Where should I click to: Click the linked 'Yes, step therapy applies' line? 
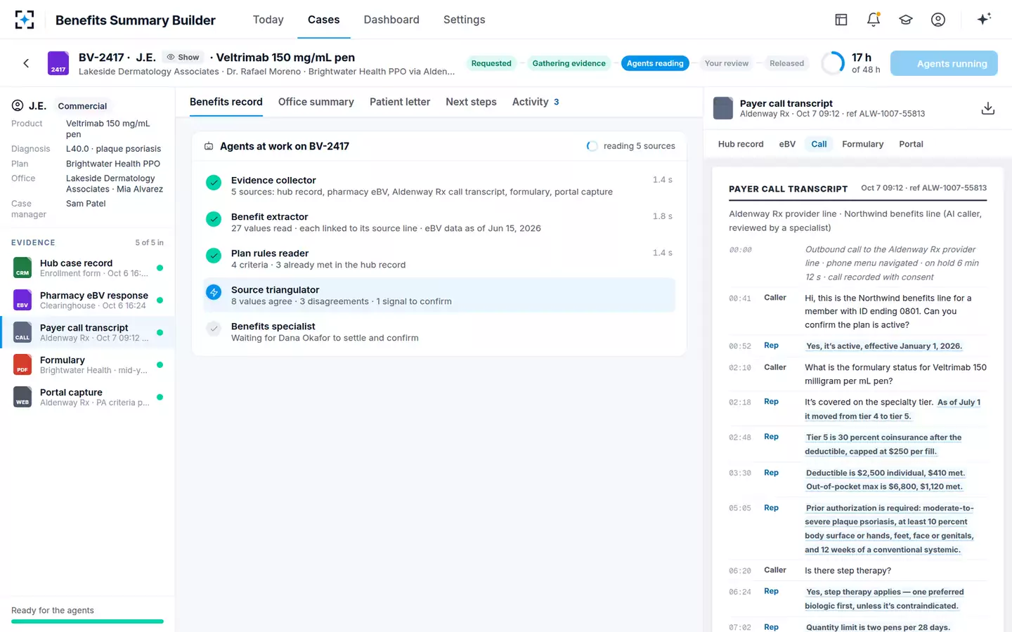(x=885, y=599)
